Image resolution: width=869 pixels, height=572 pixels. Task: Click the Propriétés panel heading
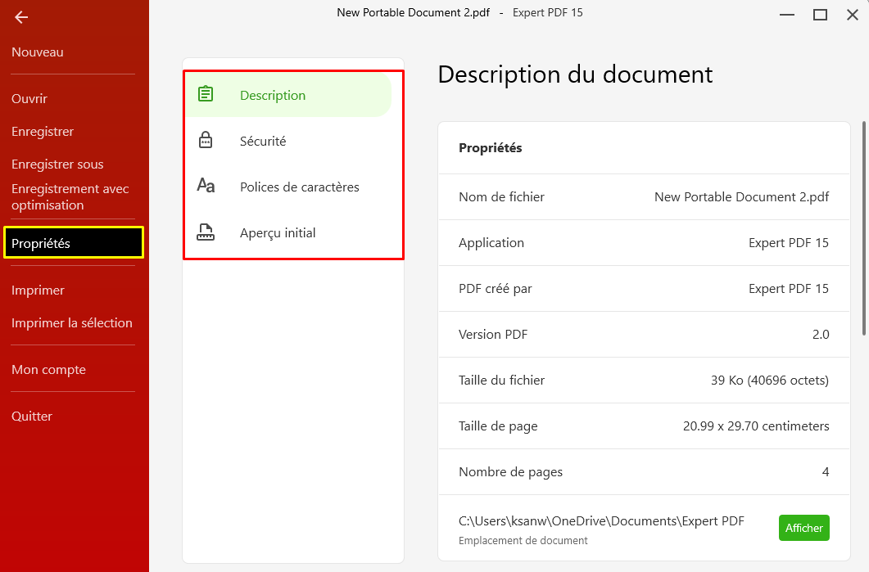(491, 148)
